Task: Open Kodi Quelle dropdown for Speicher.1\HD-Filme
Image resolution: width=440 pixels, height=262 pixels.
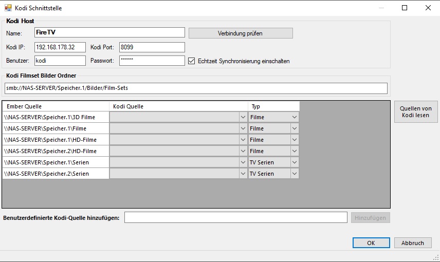Action: pyautogui.click(x=243, y=140)
